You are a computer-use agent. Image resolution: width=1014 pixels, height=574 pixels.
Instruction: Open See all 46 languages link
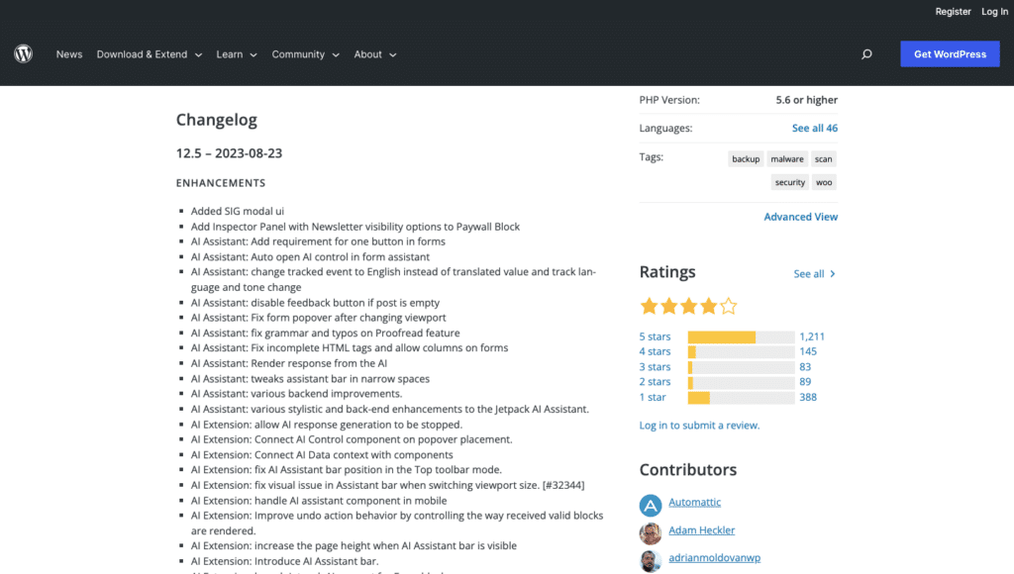[815, 128]
